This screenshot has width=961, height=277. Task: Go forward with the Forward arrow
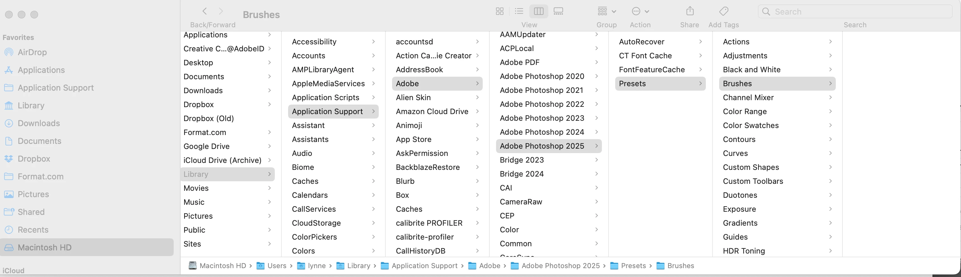point(221,11)
